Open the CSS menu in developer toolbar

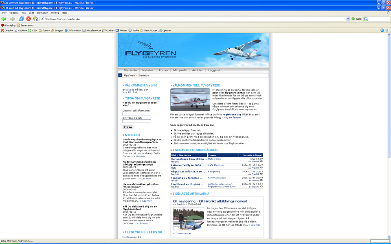tap(33, 30)
